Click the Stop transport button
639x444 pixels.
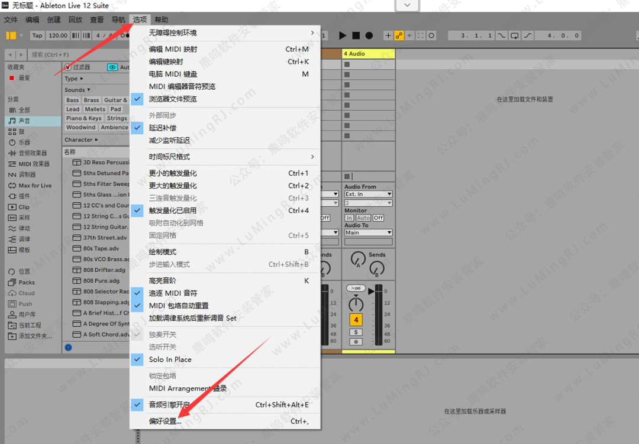356,35
